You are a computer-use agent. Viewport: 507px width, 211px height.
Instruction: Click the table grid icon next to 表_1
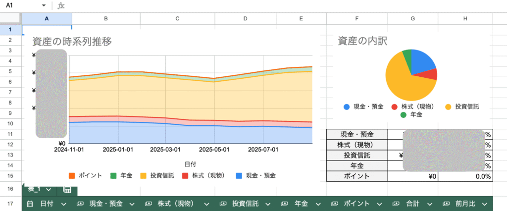[67, 190]
